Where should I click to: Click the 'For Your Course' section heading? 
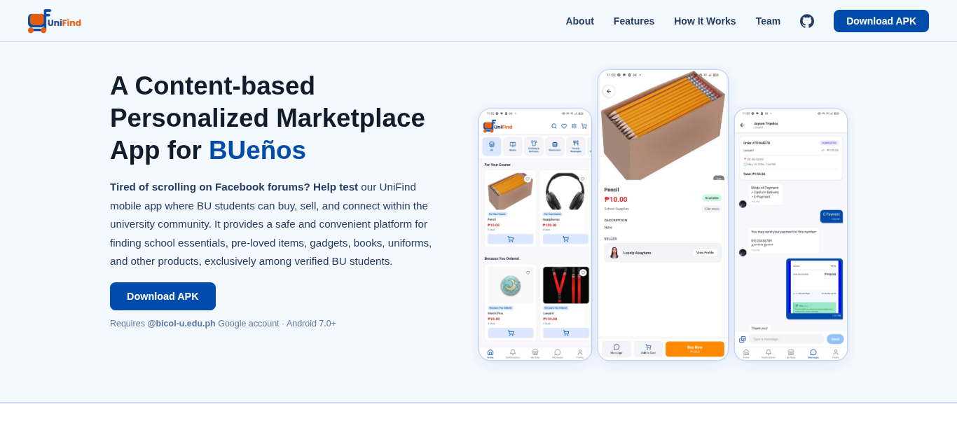[497, 165]
